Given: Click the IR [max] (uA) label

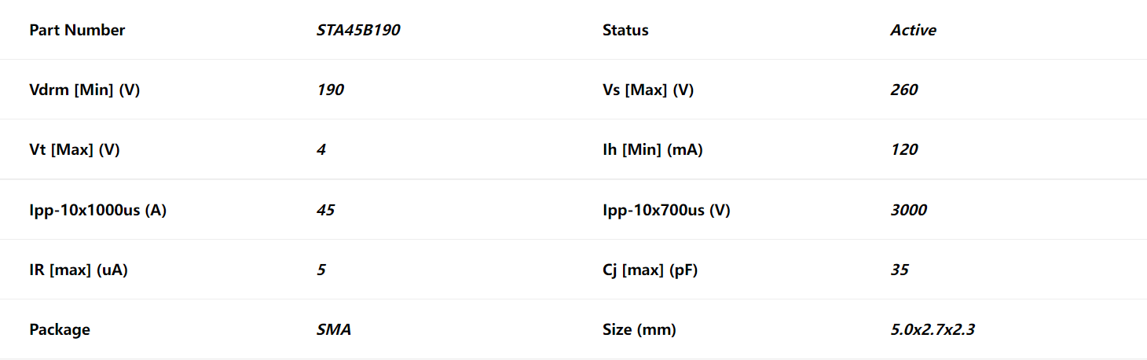Looking at the screenshot, I should pyautogui.click(x=79, y=270).
